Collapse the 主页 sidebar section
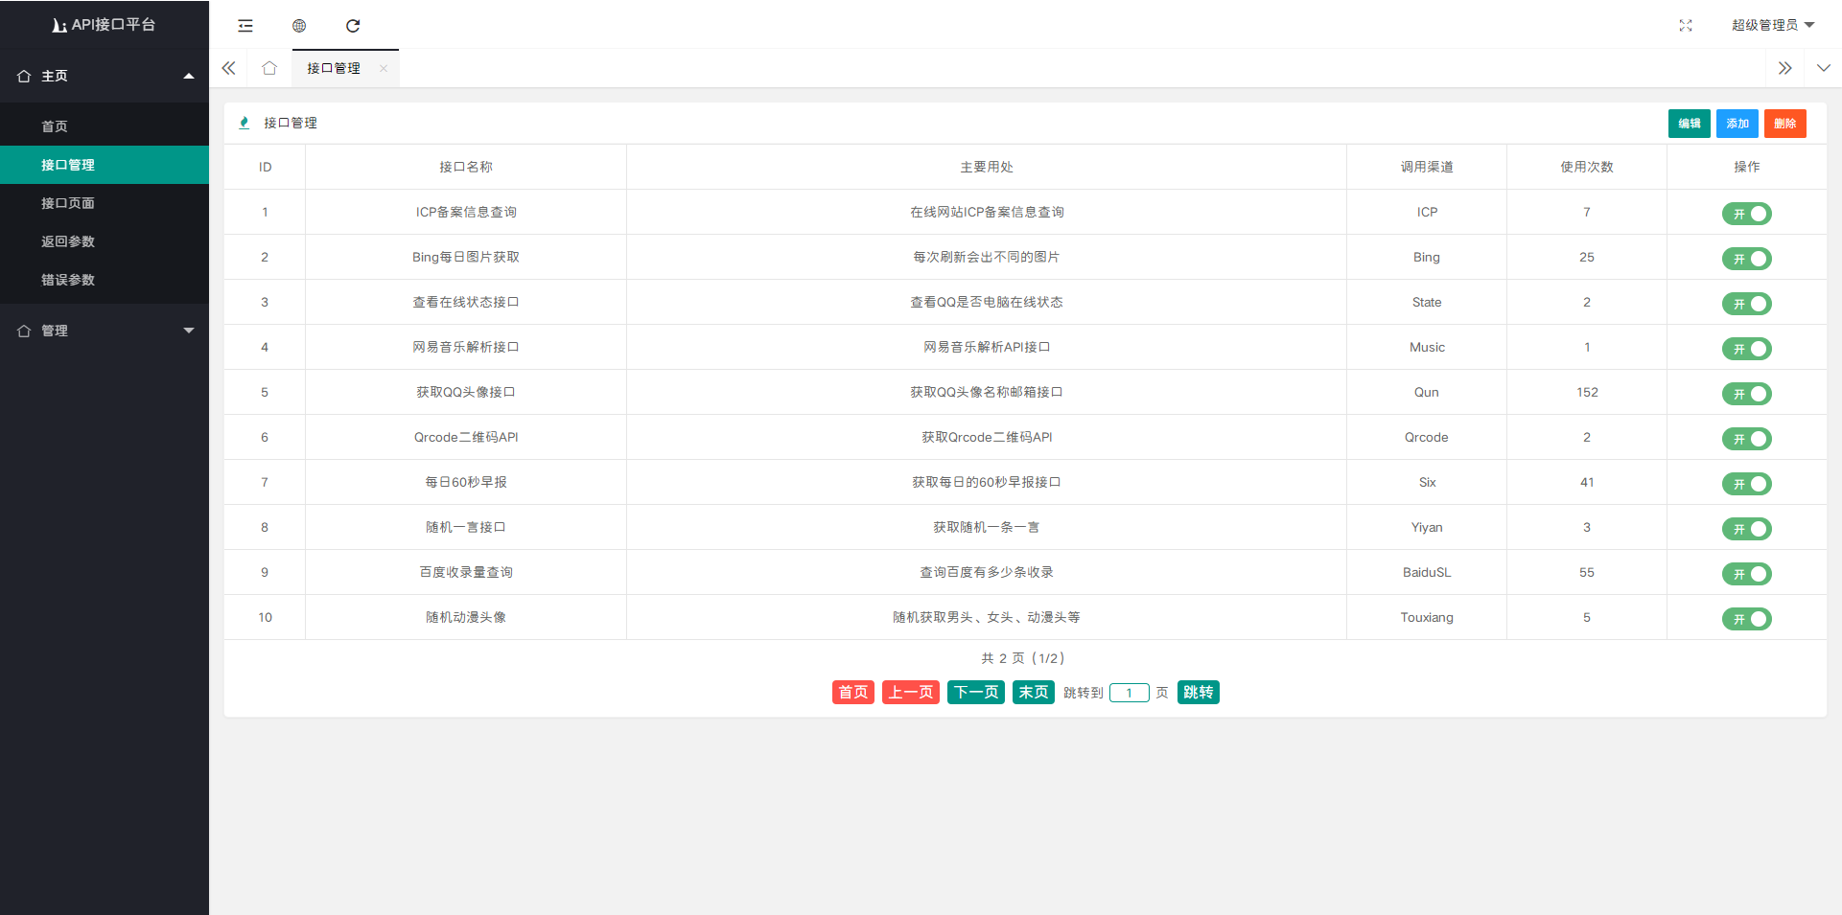 105,76
